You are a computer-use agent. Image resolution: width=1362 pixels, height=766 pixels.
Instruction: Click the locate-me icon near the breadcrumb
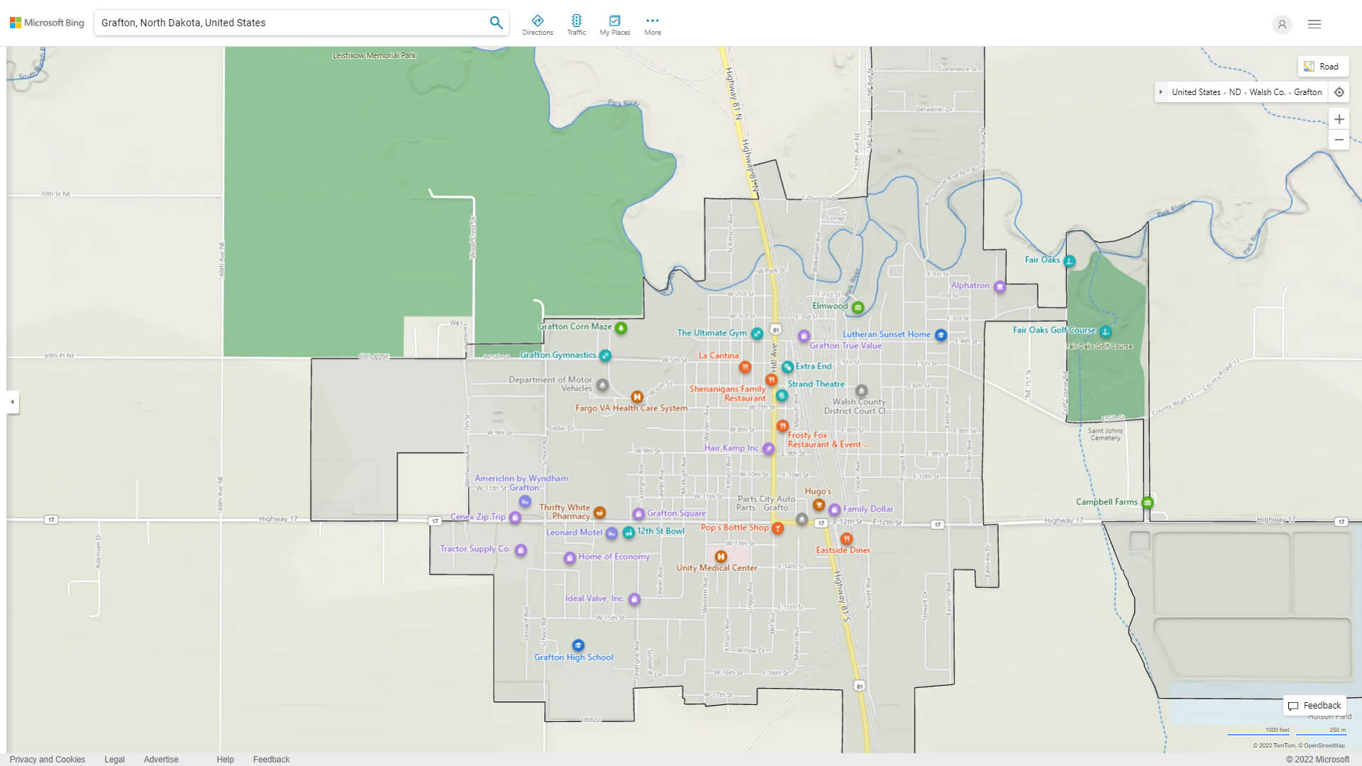1339,91
